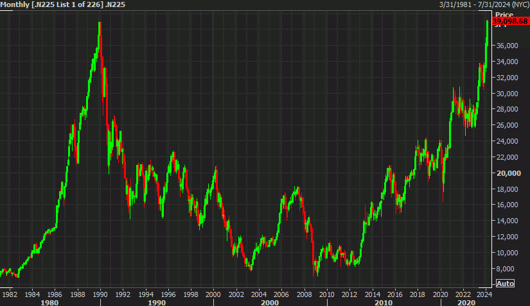Click the Auto scale button
This screenshot has width=530, height=306.
(x=505, y=284)
